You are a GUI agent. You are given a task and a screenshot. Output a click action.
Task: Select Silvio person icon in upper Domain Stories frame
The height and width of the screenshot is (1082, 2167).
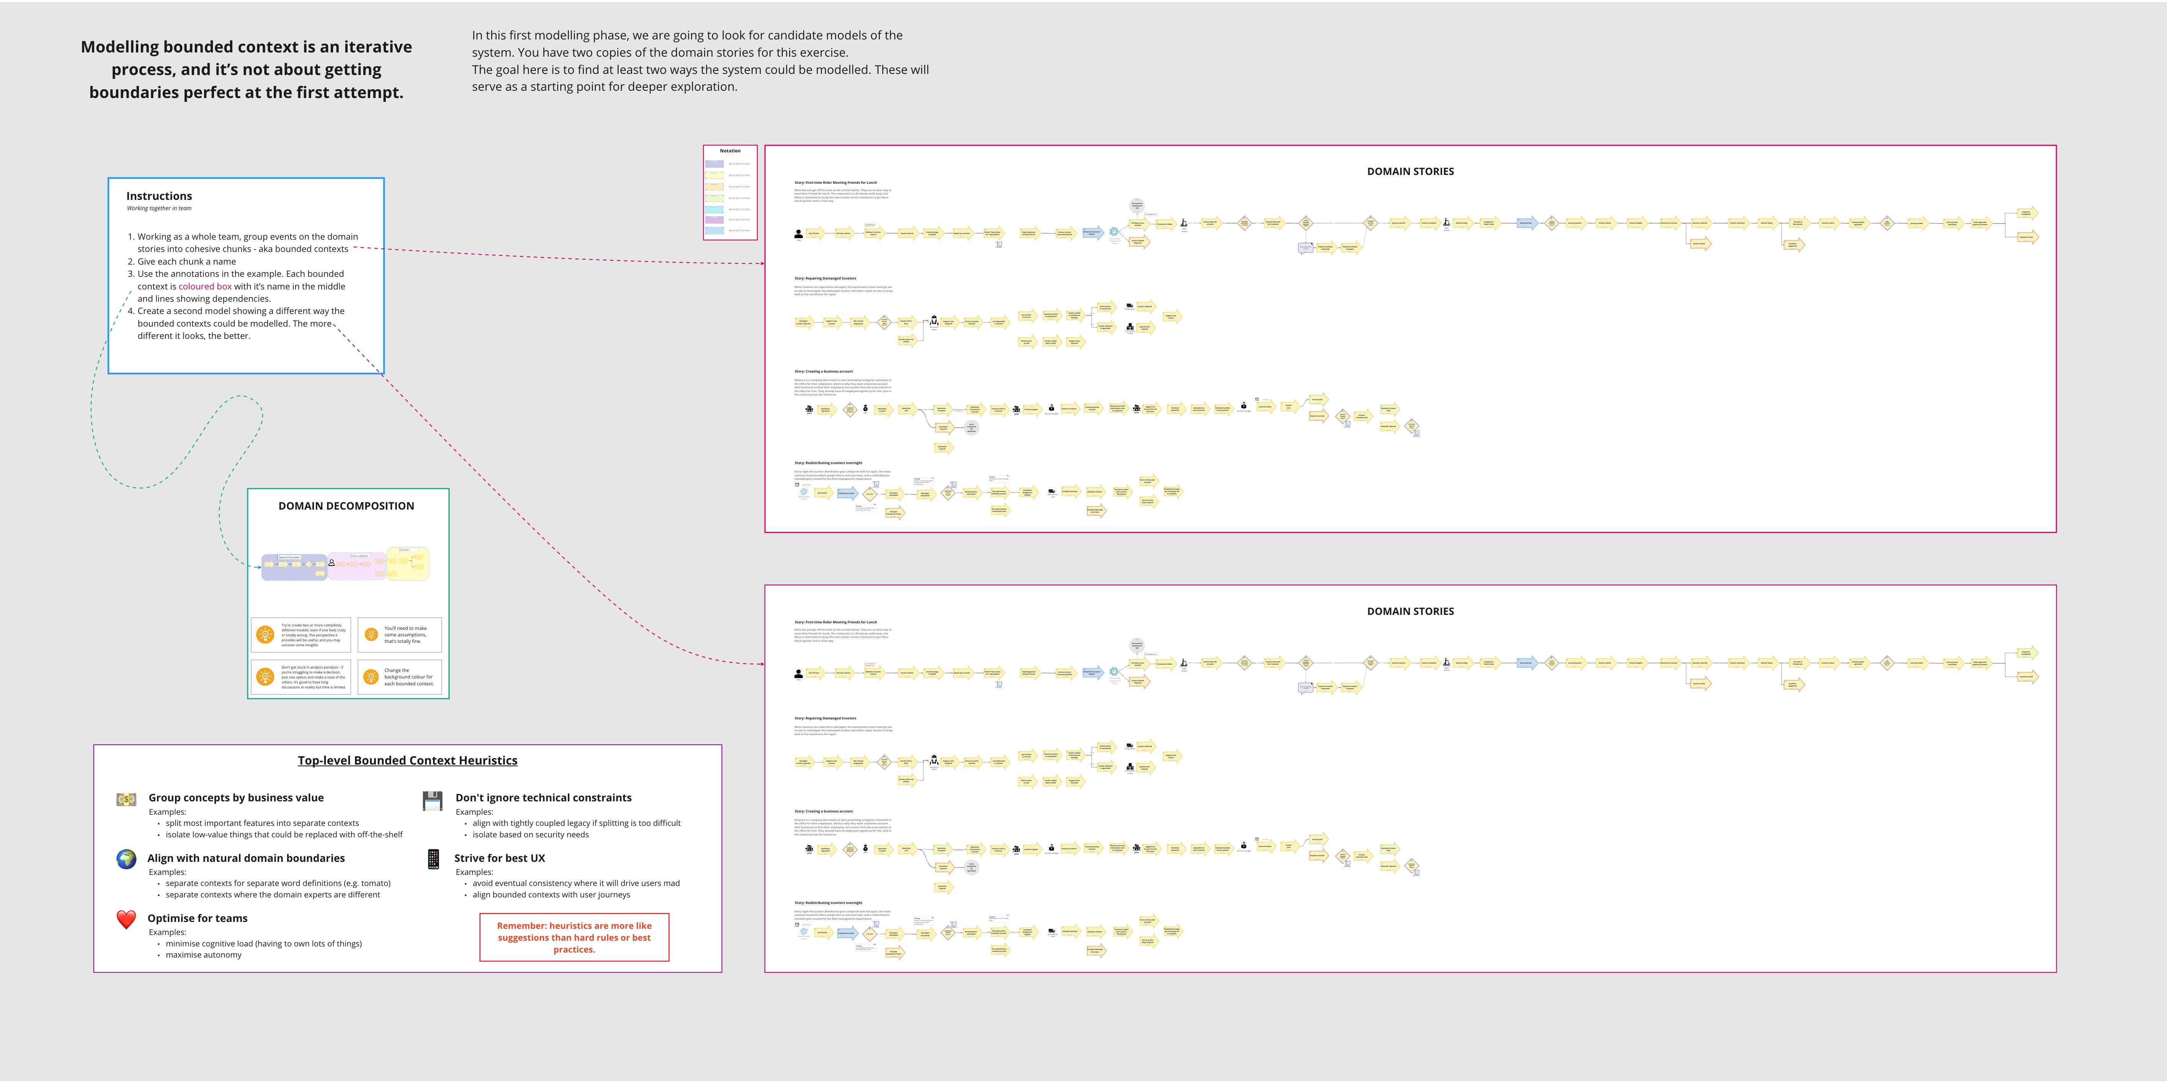click(798, 234)
